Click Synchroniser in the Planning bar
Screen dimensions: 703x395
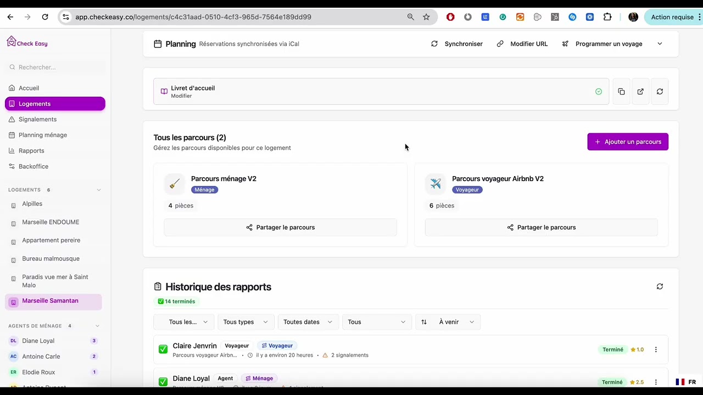click(457, 44)
